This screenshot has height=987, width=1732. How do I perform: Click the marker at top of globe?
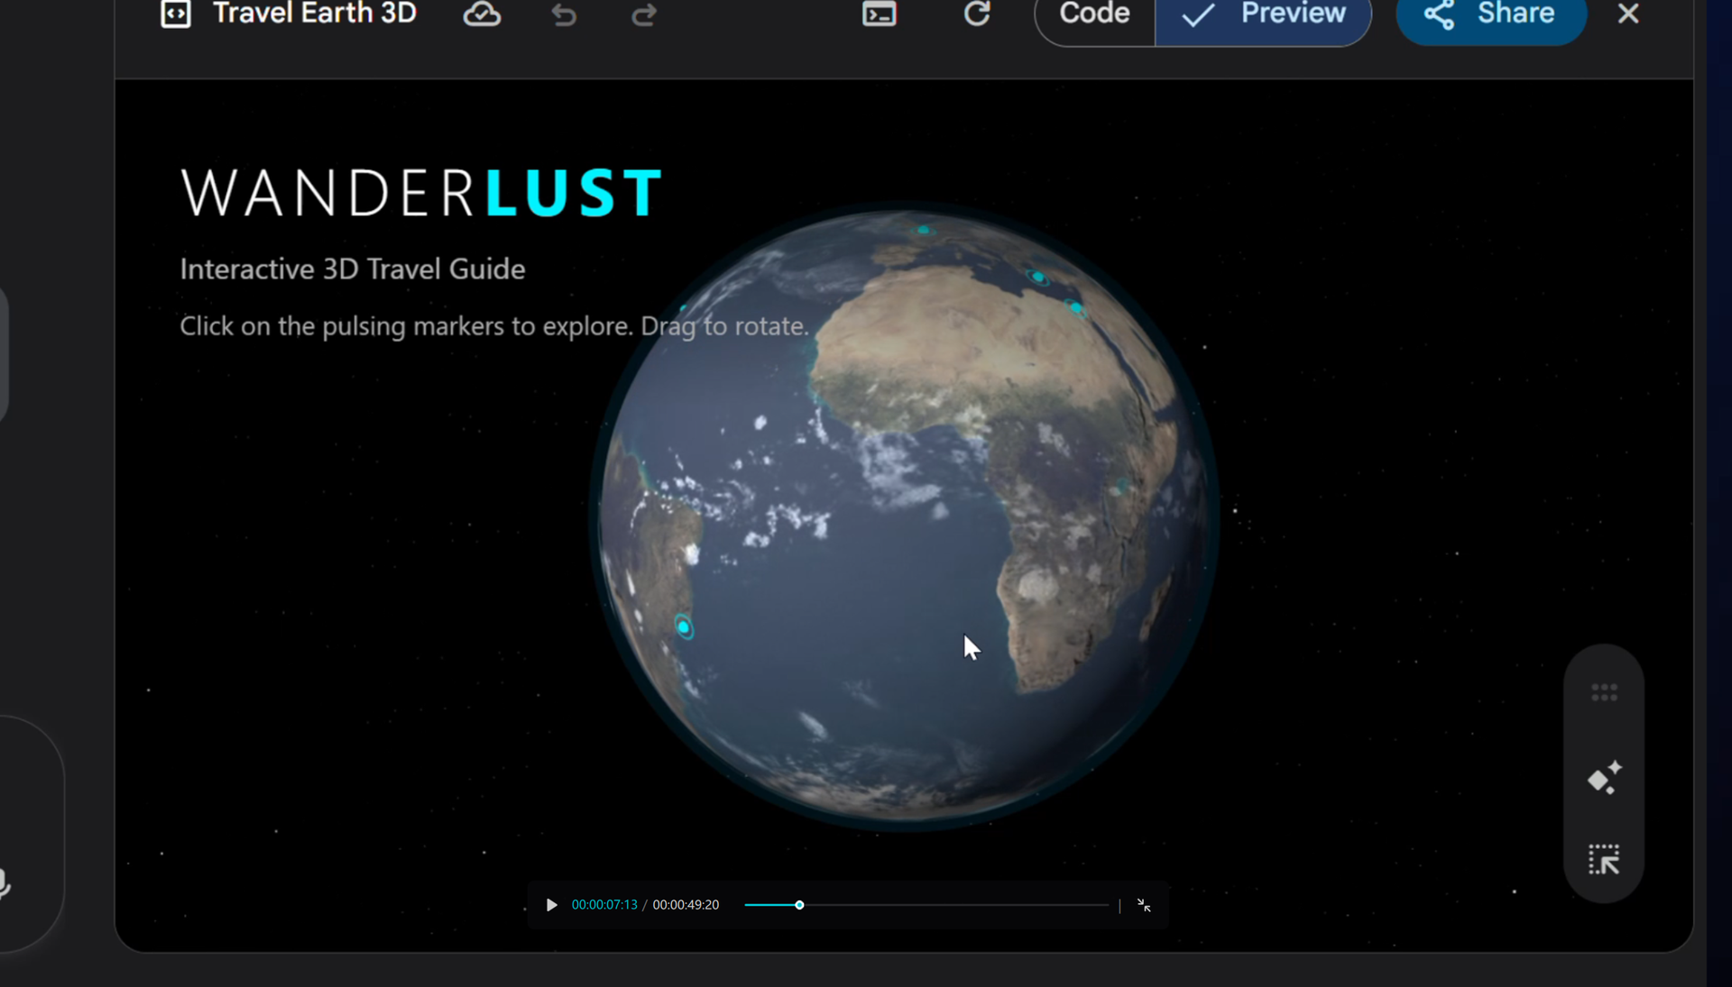(924, 230)
